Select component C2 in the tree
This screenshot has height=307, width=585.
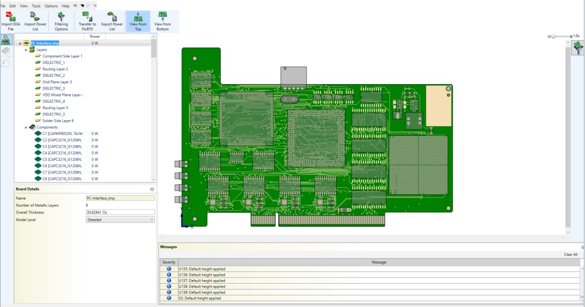(x=62, y=140)
